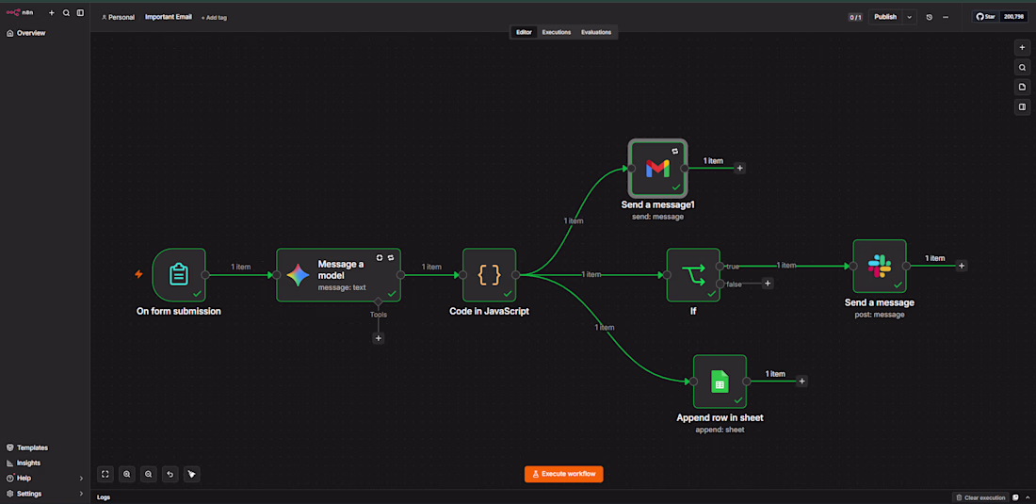The width and height of the screenshot is (1036, 504).
Task: Add a node after the Slack node output
Action: (x=962, y=266)
